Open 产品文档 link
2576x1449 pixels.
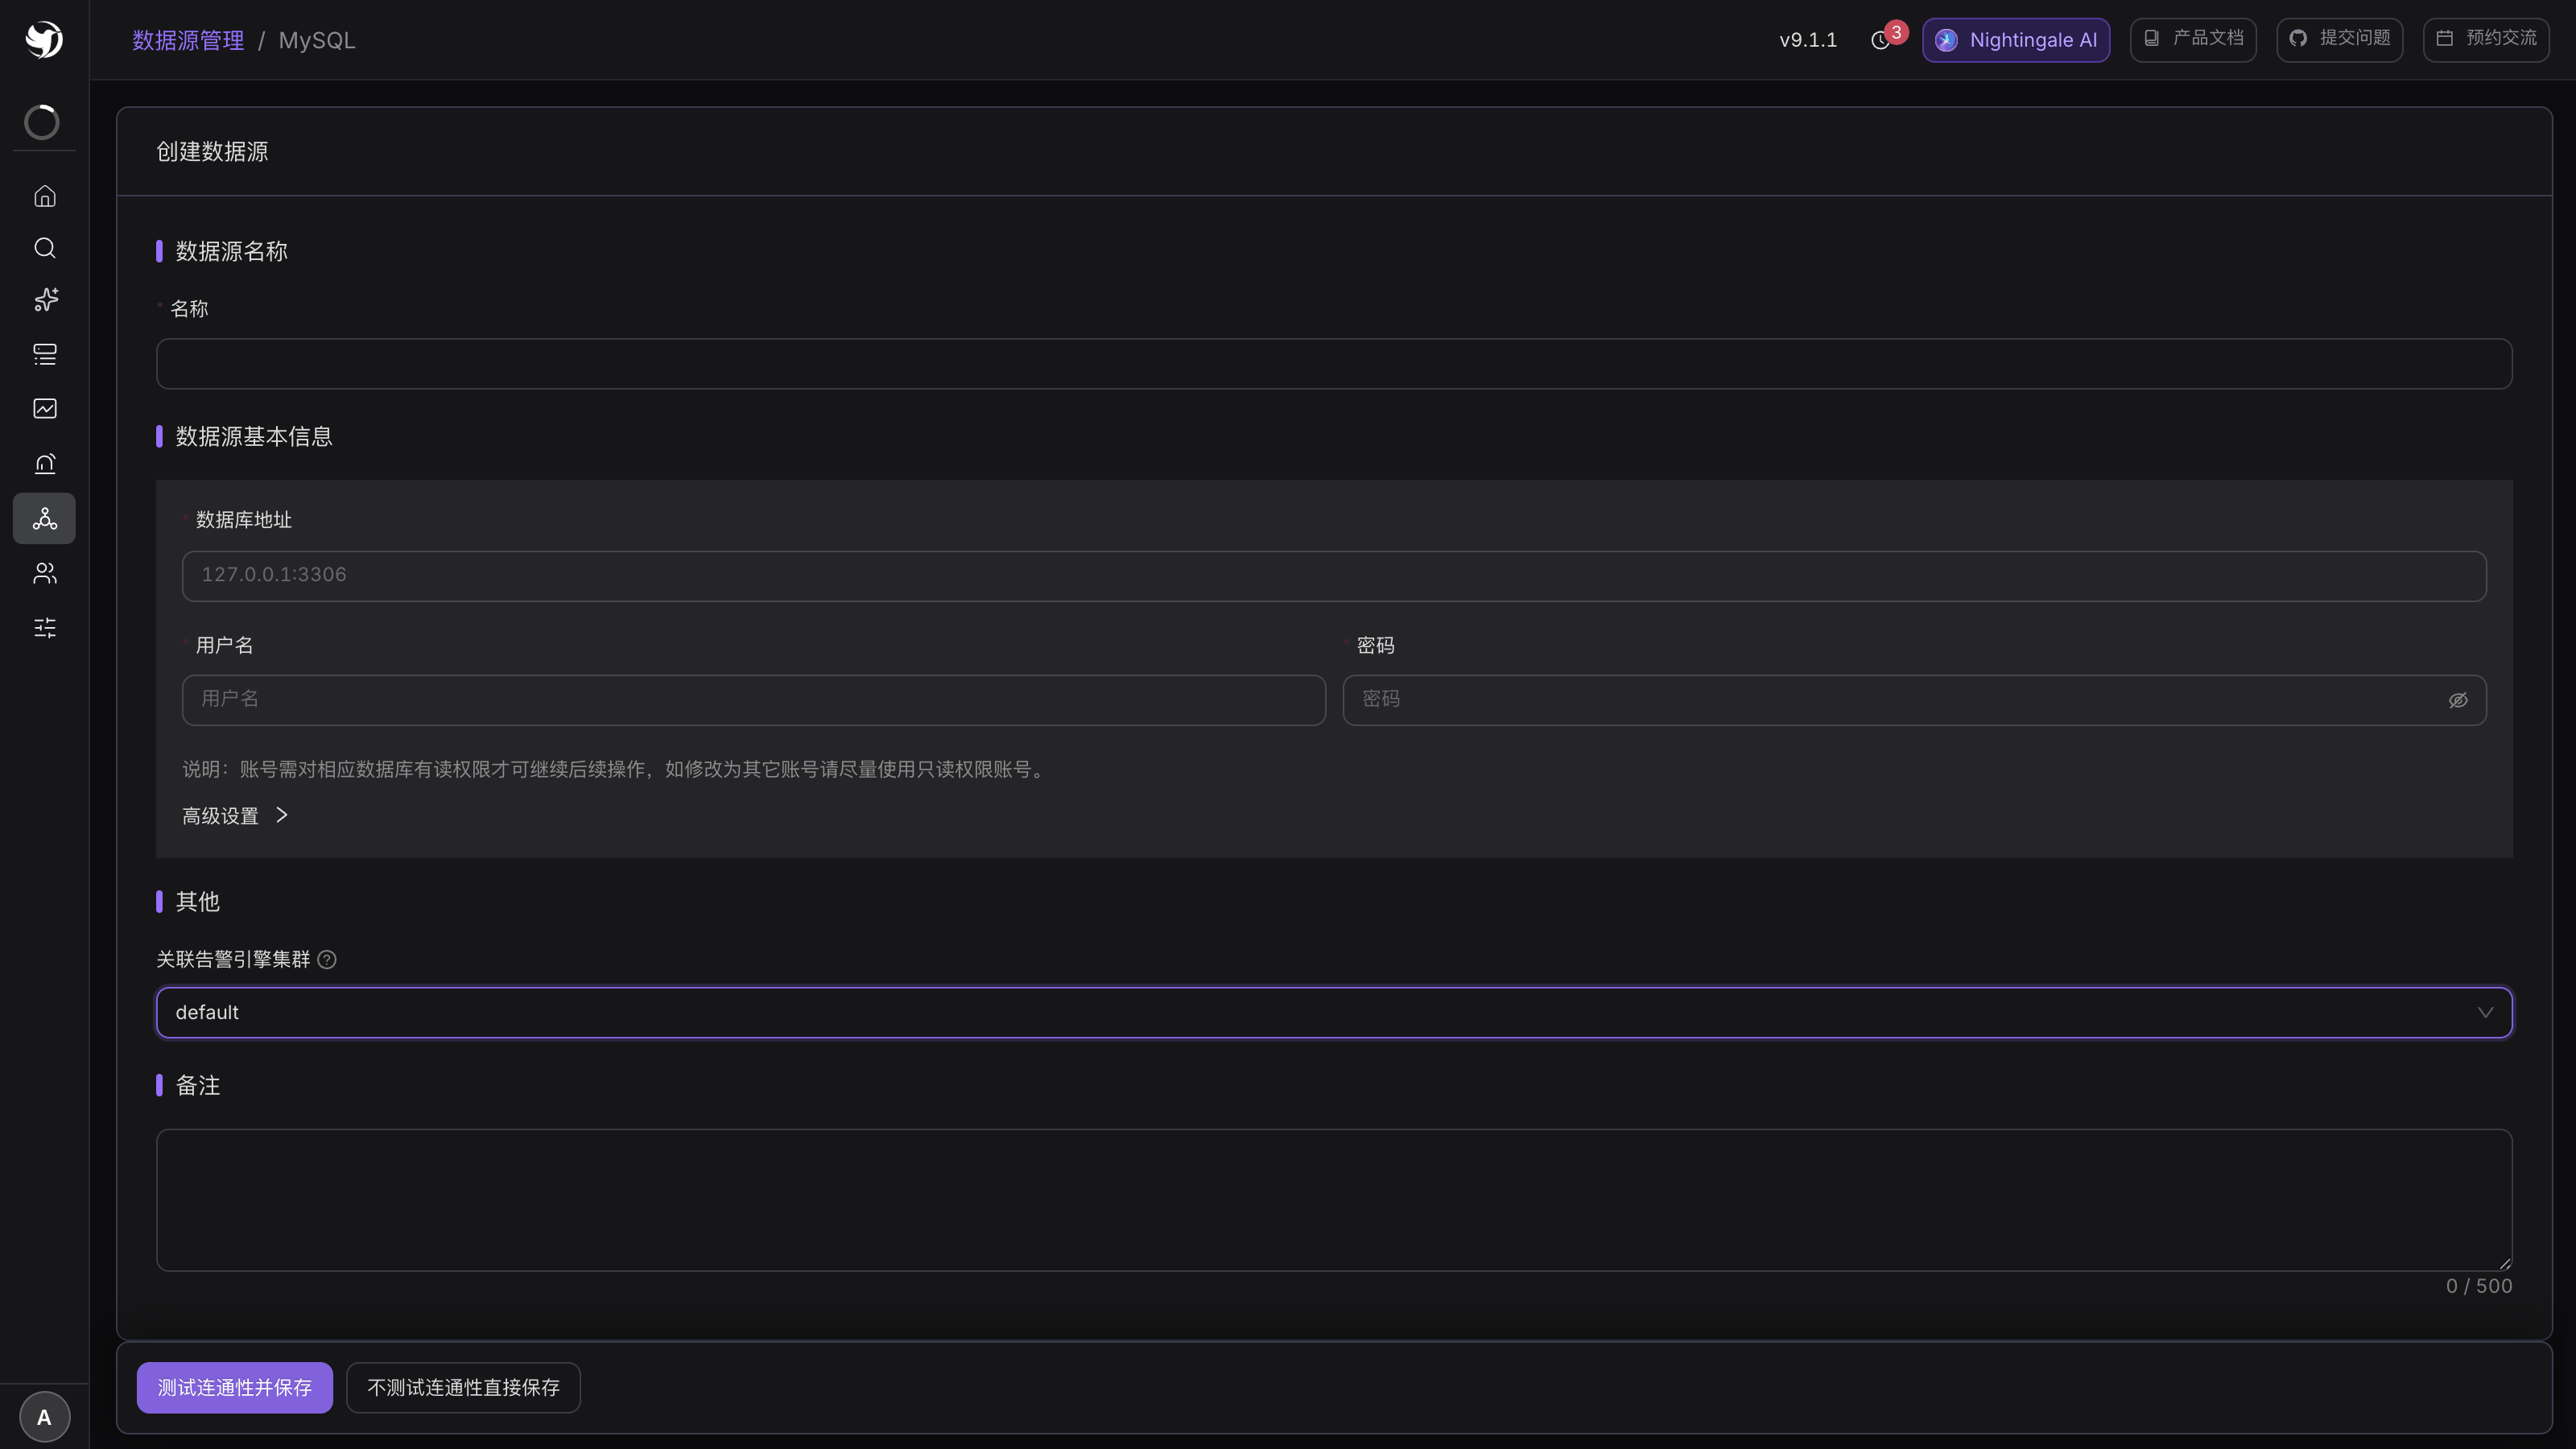(2193, 39)
